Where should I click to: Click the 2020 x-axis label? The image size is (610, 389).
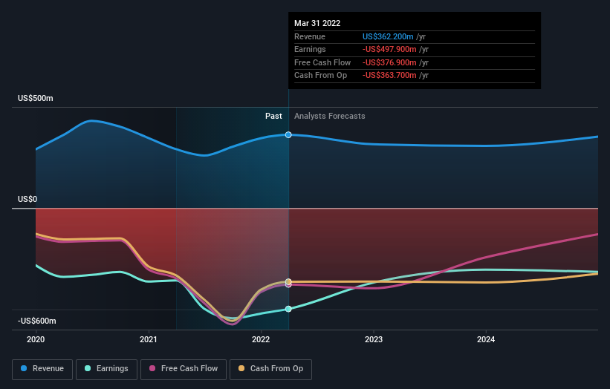36,339
